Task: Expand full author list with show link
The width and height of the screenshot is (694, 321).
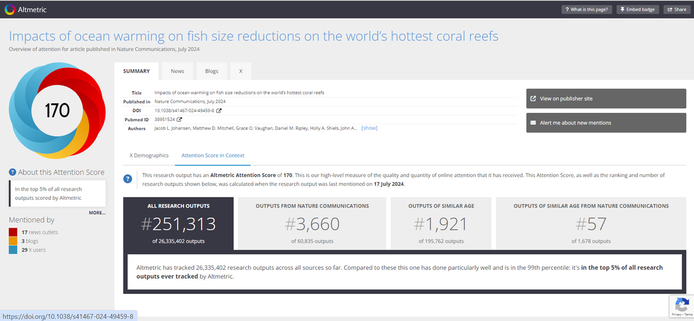Action: [x=369, y=128]
